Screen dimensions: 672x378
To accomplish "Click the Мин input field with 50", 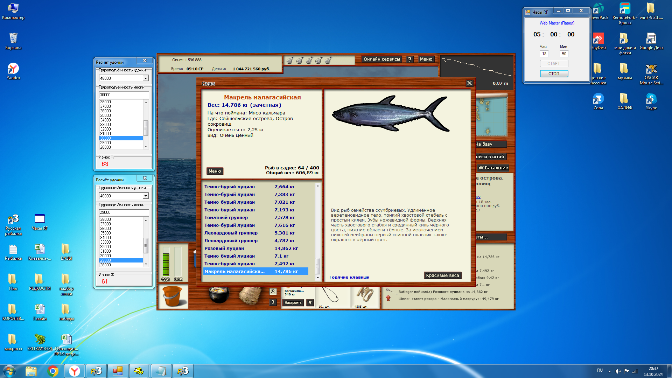I will click(563, 54).
